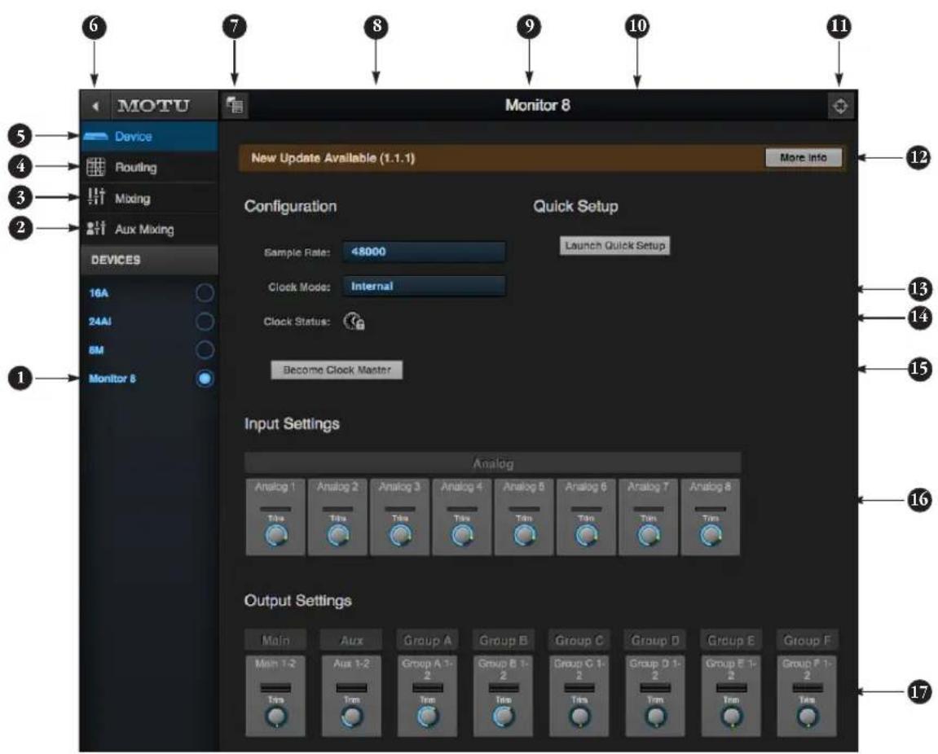Click the locate device crosshair icon
Image resolution: width=938 pixels, height=754 pixels.
tap(840, 107)
